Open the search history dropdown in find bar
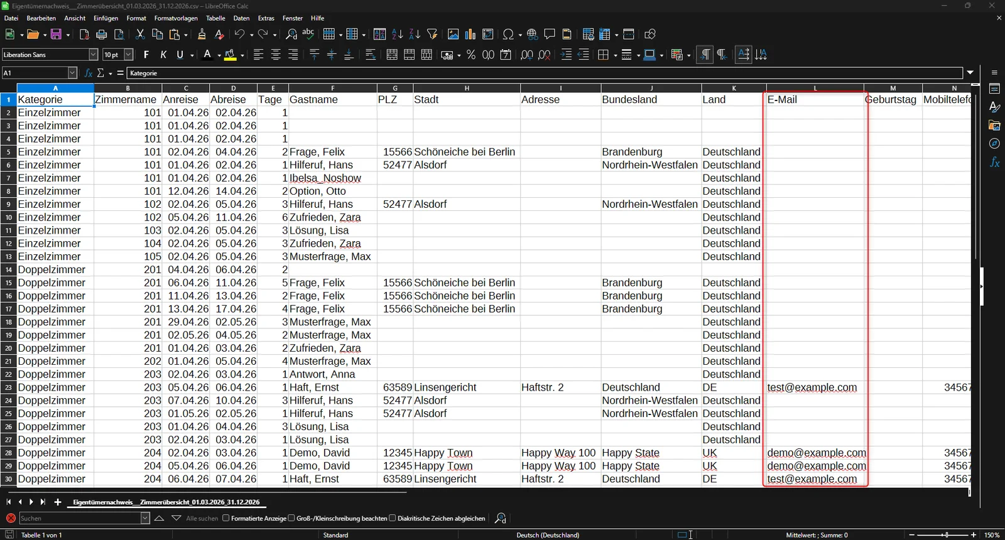Screen dimensions: 1005x540 [x=145, y=518]
